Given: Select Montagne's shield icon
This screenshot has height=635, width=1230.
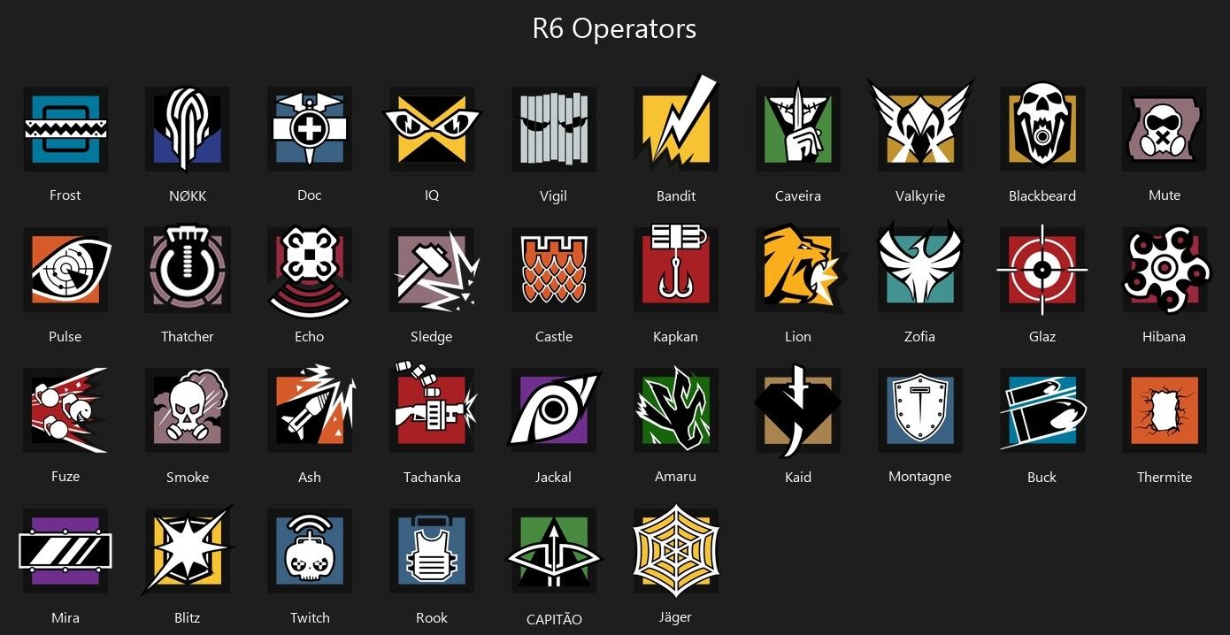Looking at the screenshot, I should (x=920, y=410).
